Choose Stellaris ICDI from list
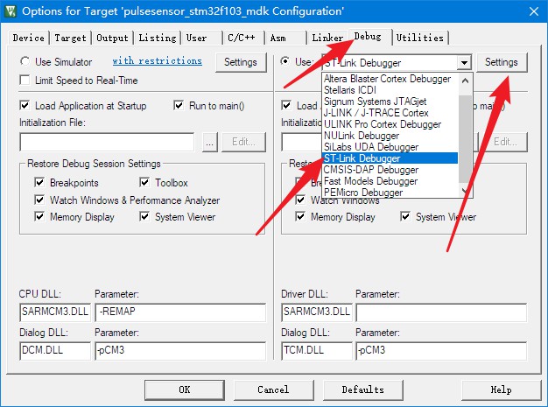This screenshot has width=548, height=407. (x=390, y=90)
